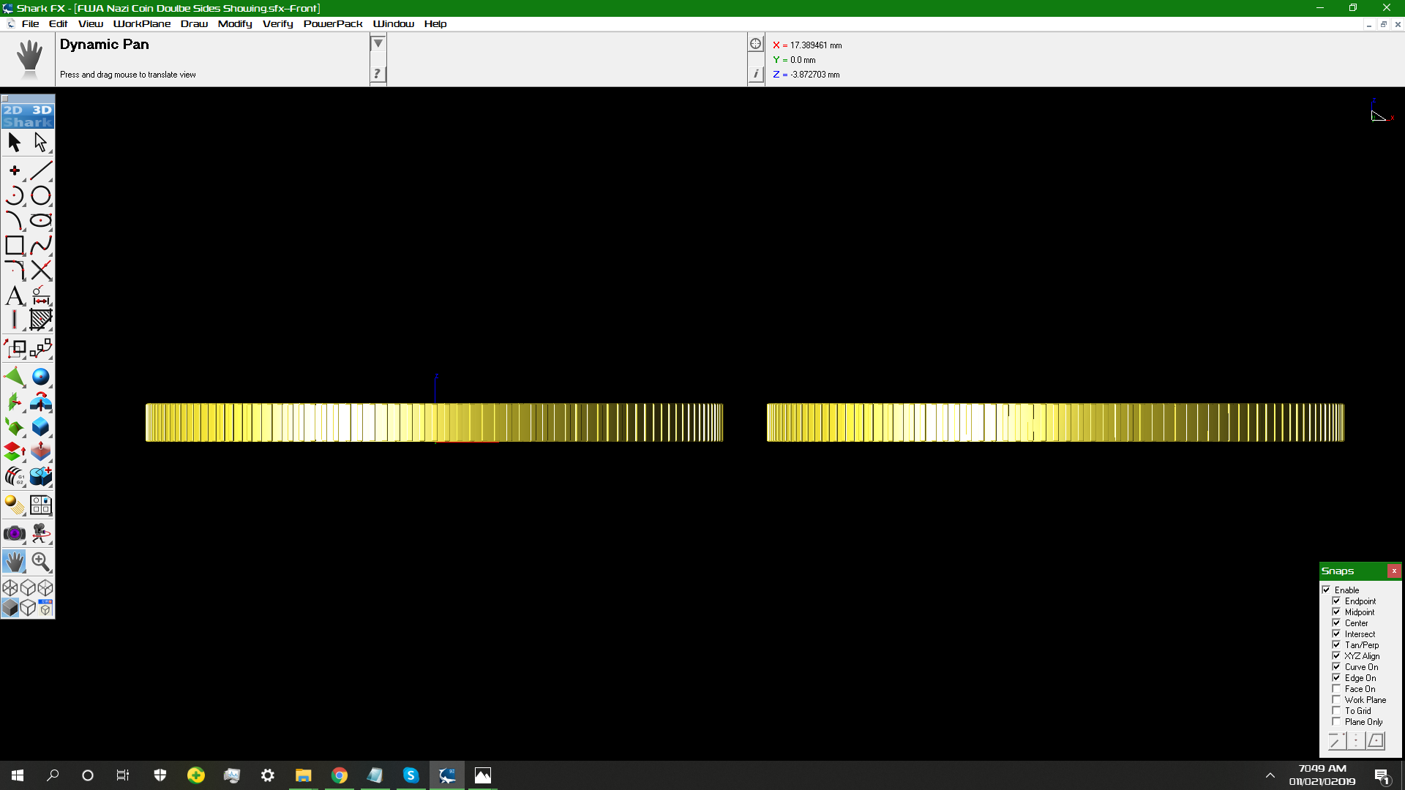The width and height of the screenshot is (1405, 790).
Task: Select the Spline curve tool
Action: 41,245
